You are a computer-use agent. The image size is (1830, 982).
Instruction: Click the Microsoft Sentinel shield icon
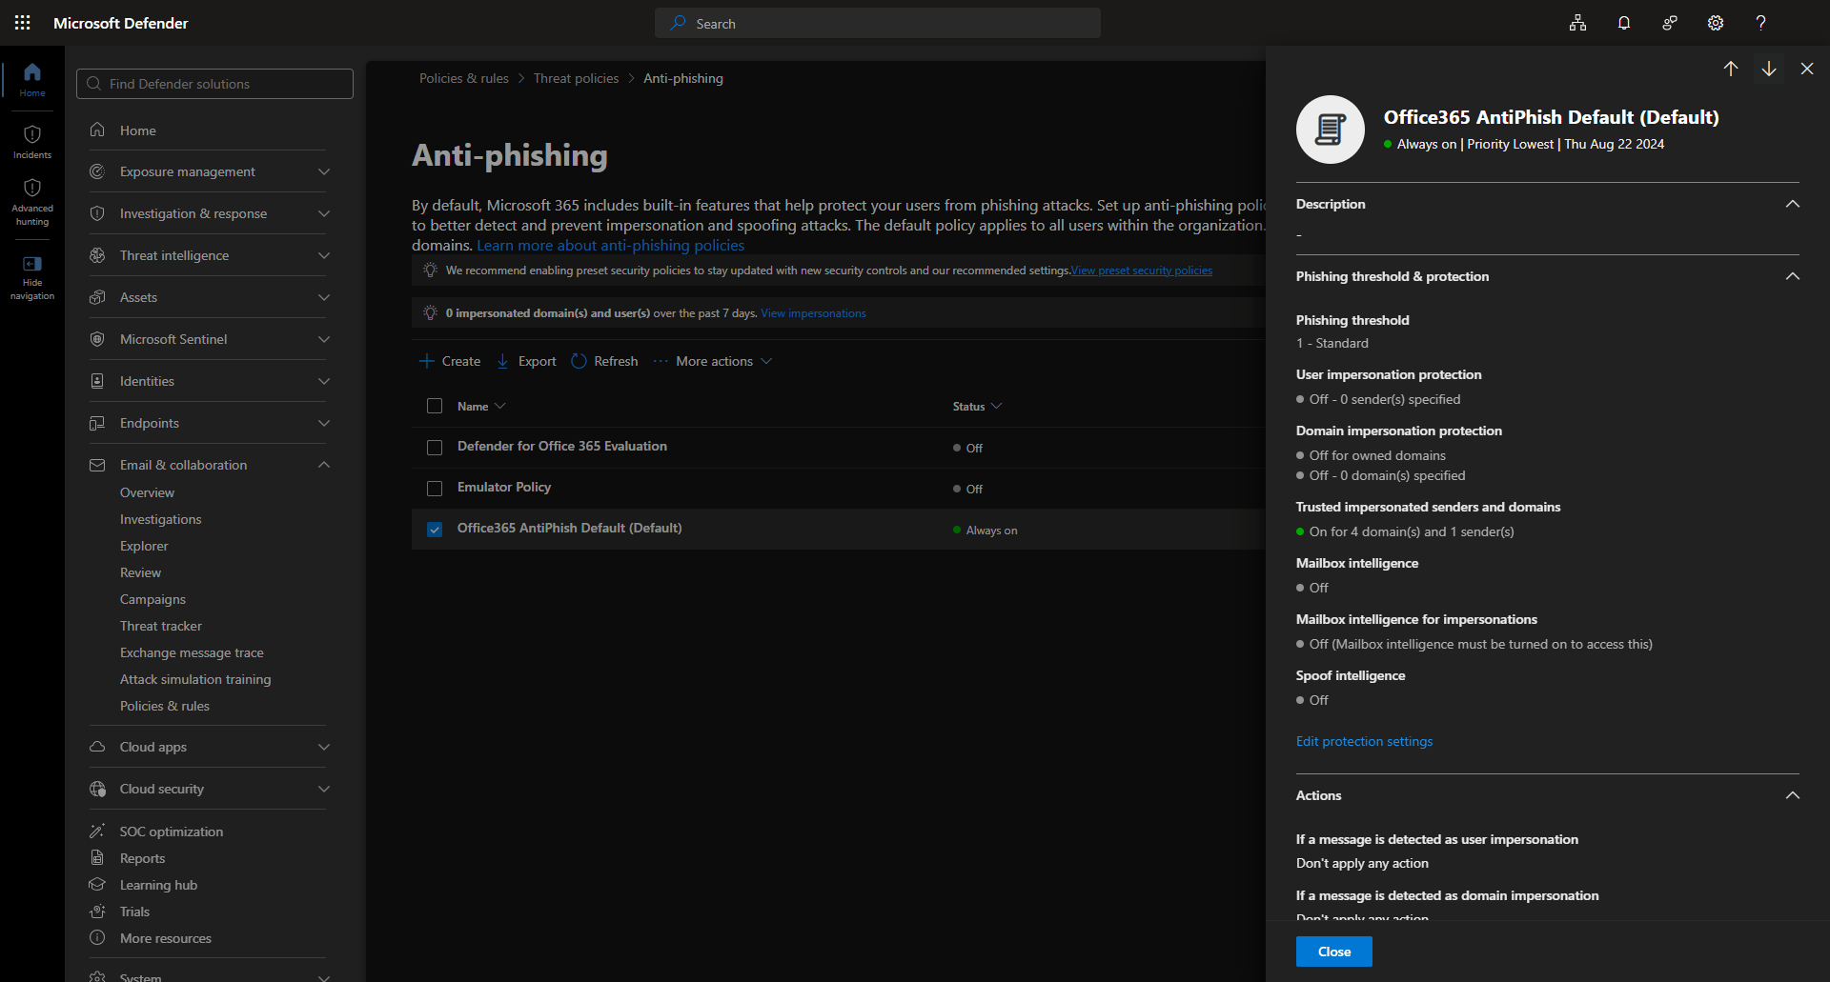point(97,339)
